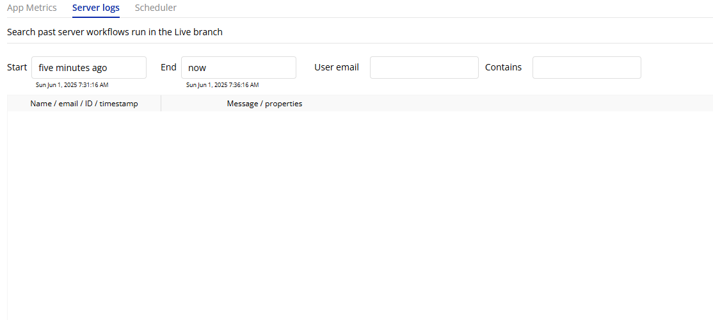Image resolution: width=713 pixels, height=320 pixels.
Task: Click the Start label text
Action: pyautogui.click(x=17, y=67)
